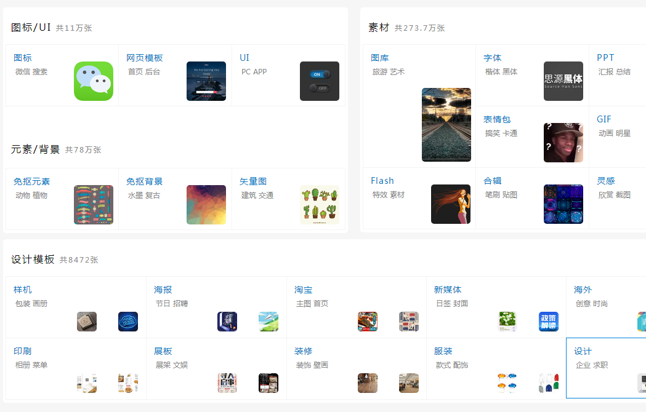Click the Flash dancing girl thumbnail

(450, 204)
